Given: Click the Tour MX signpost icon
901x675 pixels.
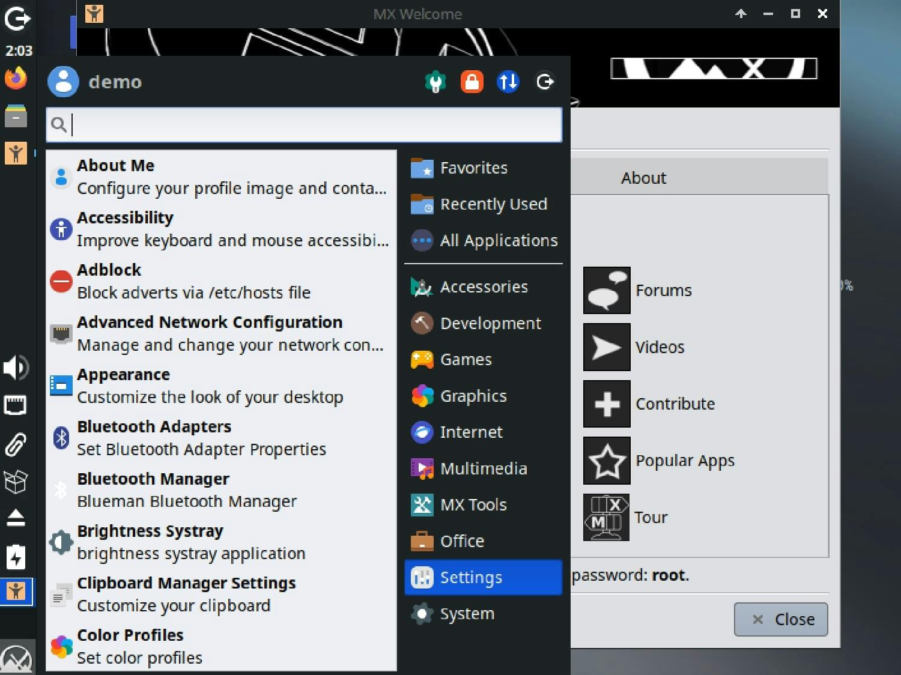Looking at the screenshot, I should tap(607, 517).
